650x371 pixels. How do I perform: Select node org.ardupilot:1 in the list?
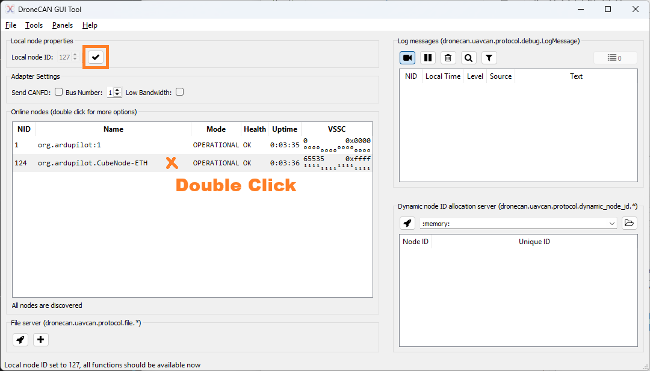[69, 145]
